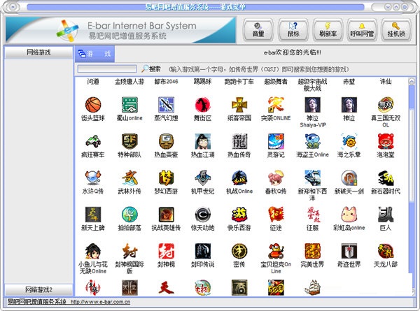This screenshot has width=420, height=311.
Task: Launch 机战Online game icon
Action: pyautogui.click(x=239, y=178)
